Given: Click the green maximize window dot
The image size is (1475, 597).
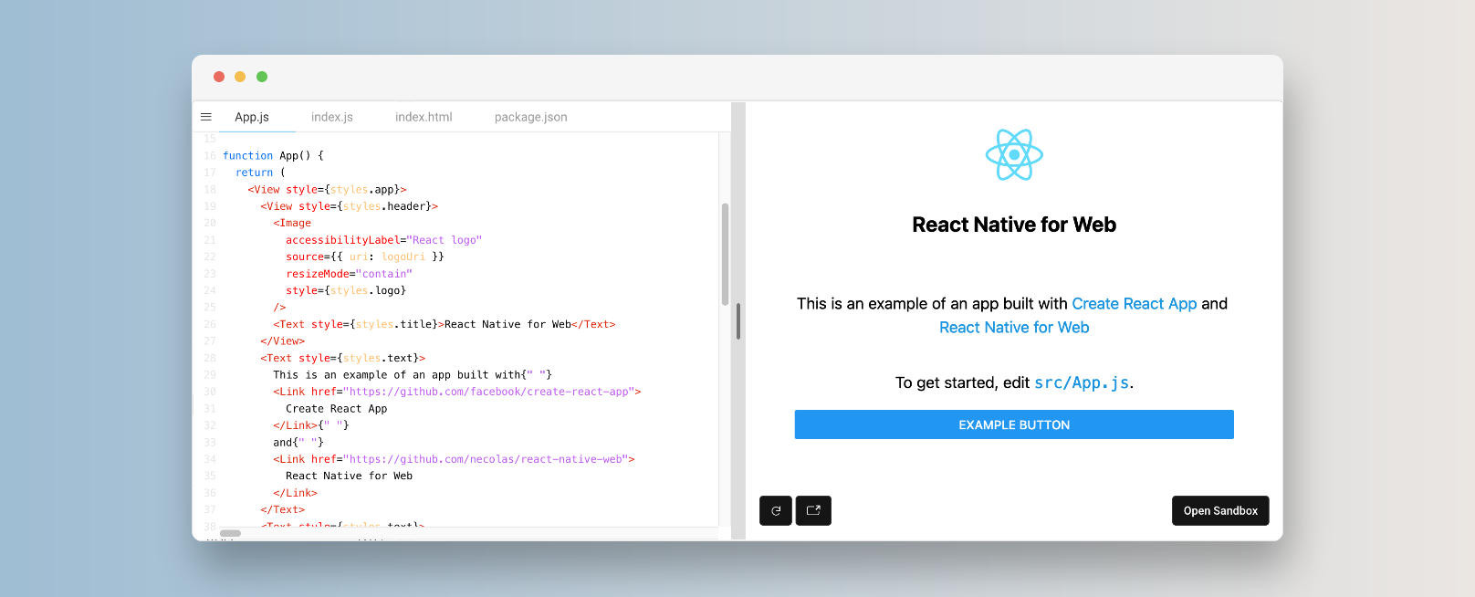Looking at the screenshot, I should coord(262,77).
